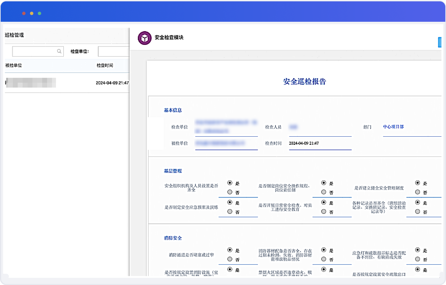
Task: Select 否 for 是否制定岗位安全操作规程
Action: (324, 192)
